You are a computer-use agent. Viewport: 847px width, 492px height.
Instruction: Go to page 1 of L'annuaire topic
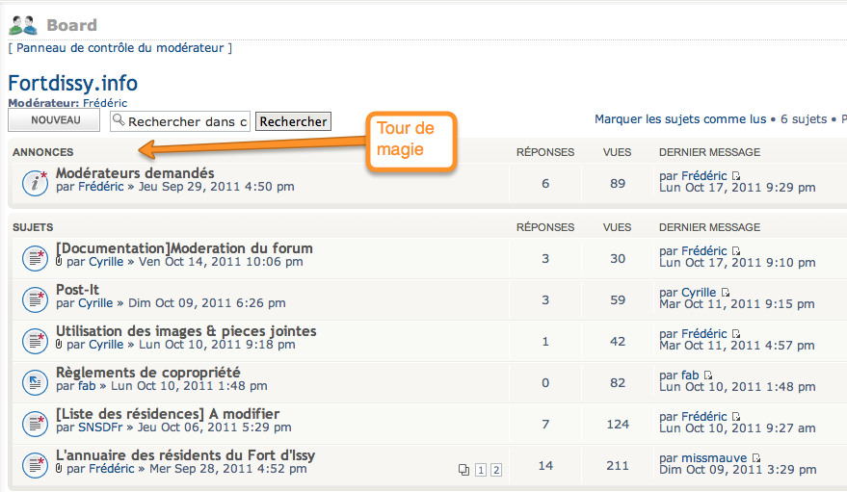(x=481, y=470)
